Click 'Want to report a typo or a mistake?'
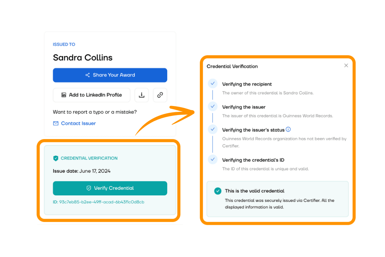 tap(95, 112)
